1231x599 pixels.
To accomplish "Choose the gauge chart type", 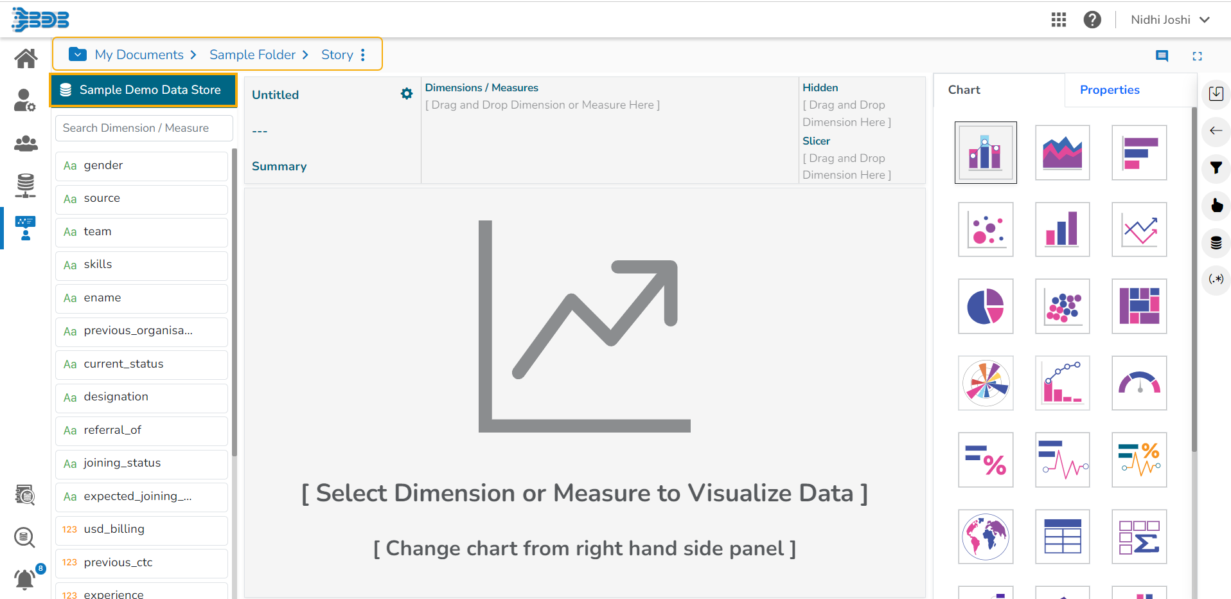I will 1139,383.
